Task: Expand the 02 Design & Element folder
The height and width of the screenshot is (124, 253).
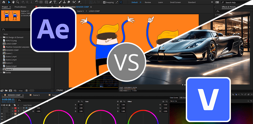Action: click(1, 37)
